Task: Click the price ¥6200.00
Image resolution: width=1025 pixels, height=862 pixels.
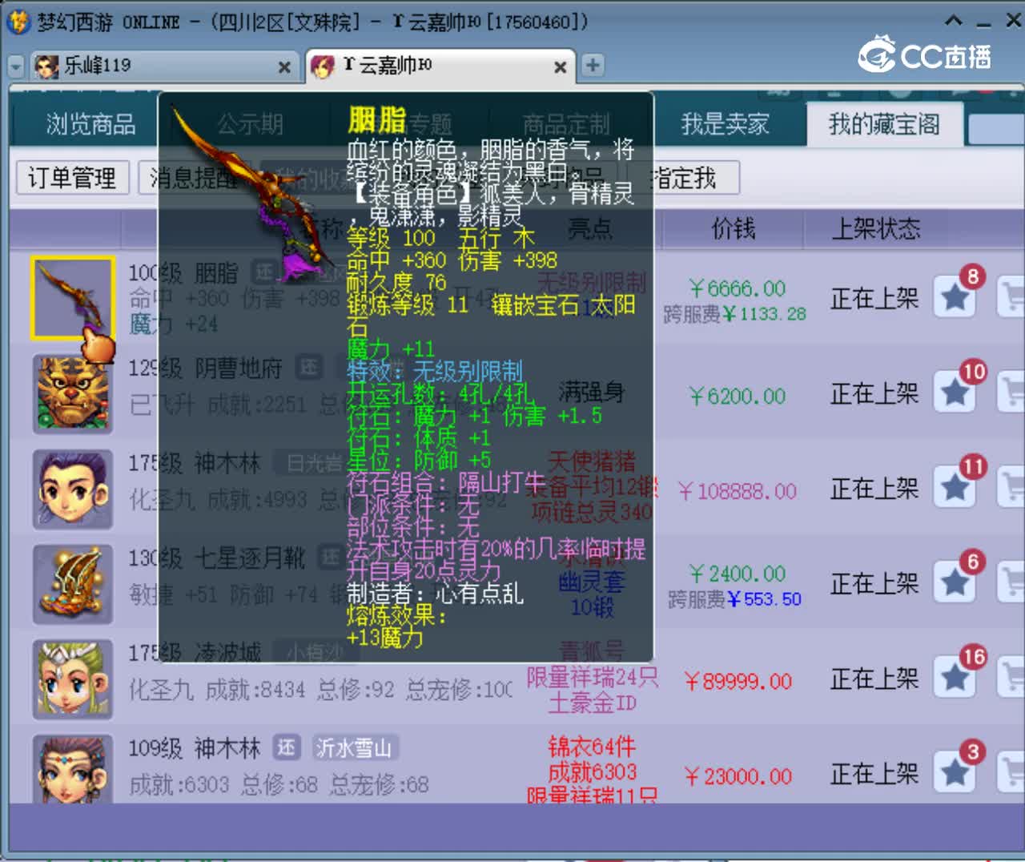Action: [x=737, y=396]
